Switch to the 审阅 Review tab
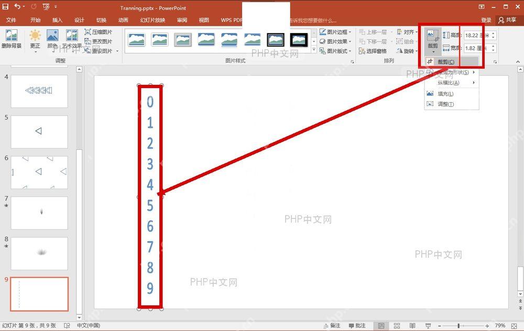The width and height of the screenshot is (524, 331). point(182,20)
